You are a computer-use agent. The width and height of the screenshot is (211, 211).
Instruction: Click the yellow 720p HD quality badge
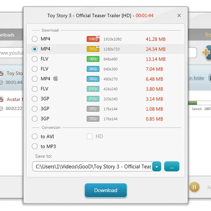tap(93, 49)
